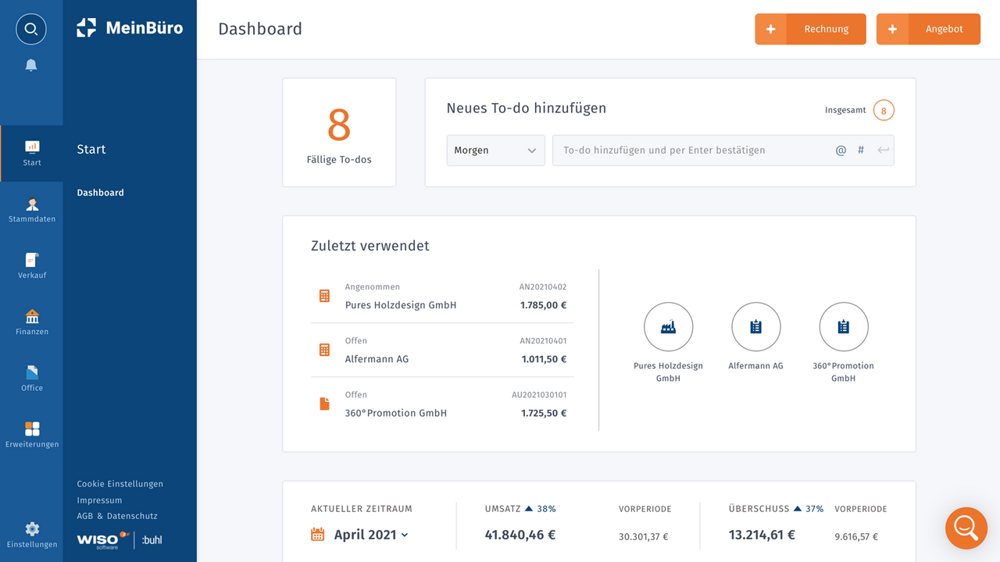Select the Alfermann AG contact circle
The image size is (1000, 562).
(x=755, y=326)
